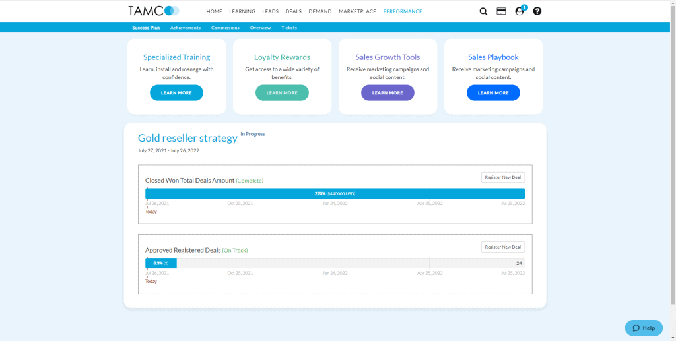Click the Gold reseller strategy title

pos(187,139)
